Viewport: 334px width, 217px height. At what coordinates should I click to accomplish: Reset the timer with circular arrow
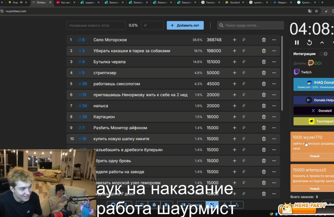[309, 43]
